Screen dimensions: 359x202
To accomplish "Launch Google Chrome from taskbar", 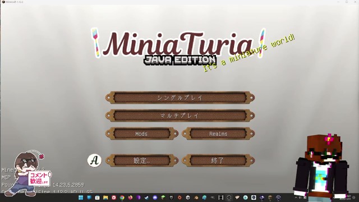I will (x=122, y=198).
